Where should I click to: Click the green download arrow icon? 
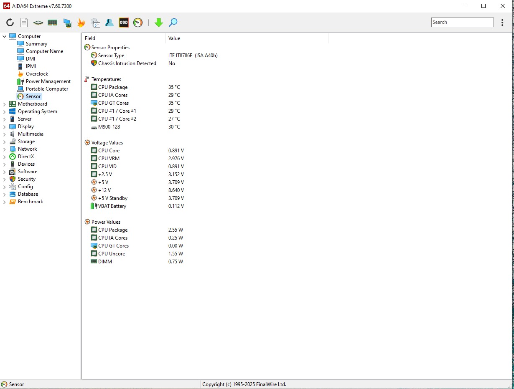tap(158, 23)
